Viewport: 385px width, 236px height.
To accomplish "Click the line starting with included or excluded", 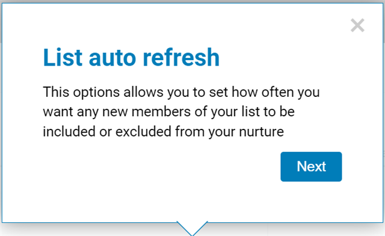I will pyautogui.click(x=163, y=131).
